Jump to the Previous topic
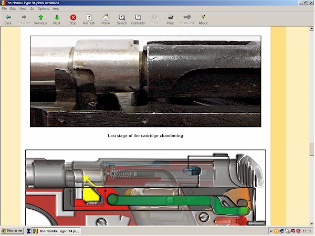This screenshot has height=236, width=315. (x=40, y=19)
